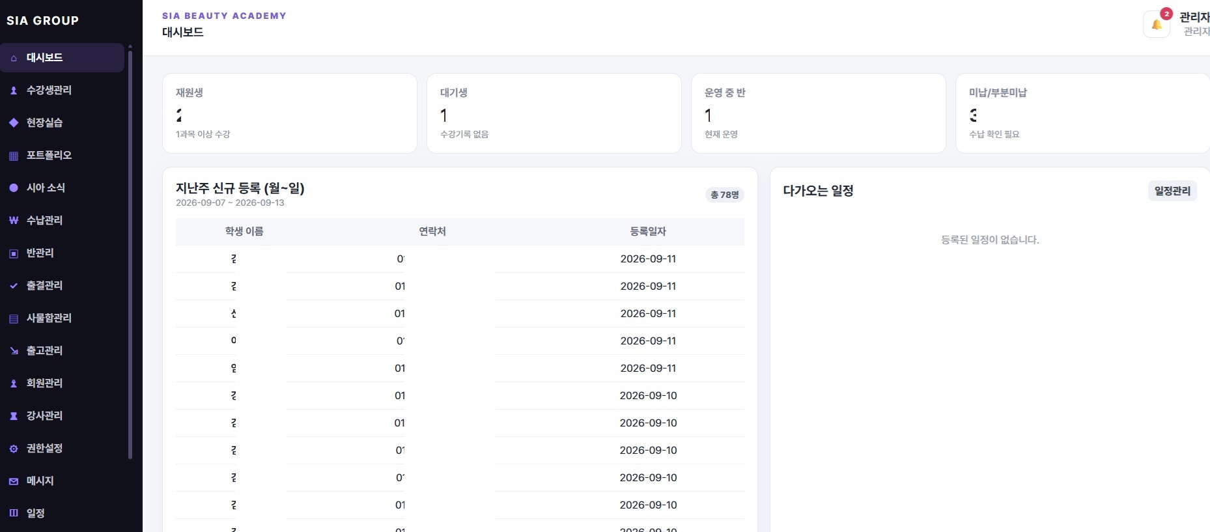Open the 운영 중 반 card
Screen dimensions: 1210x532
point(819,113)
